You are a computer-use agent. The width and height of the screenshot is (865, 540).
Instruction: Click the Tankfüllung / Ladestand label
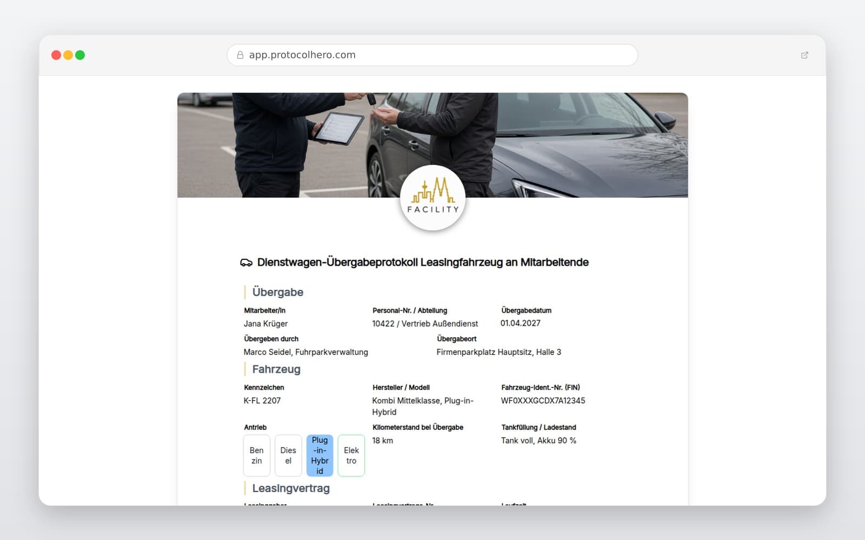(538, 428)
